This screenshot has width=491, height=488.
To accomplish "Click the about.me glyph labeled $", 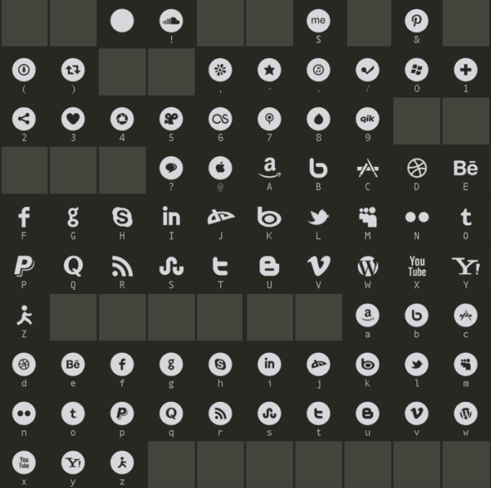I will pos(318,20).
